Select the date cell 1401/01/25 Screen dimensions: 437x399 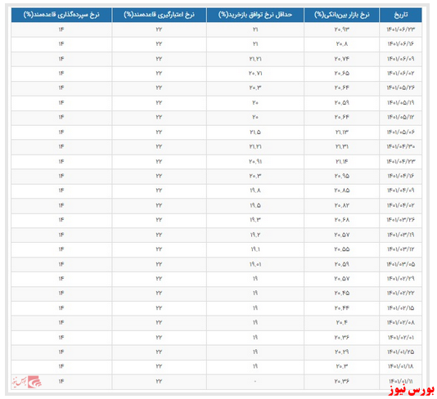pyautogui.click(x=400, y=352)
